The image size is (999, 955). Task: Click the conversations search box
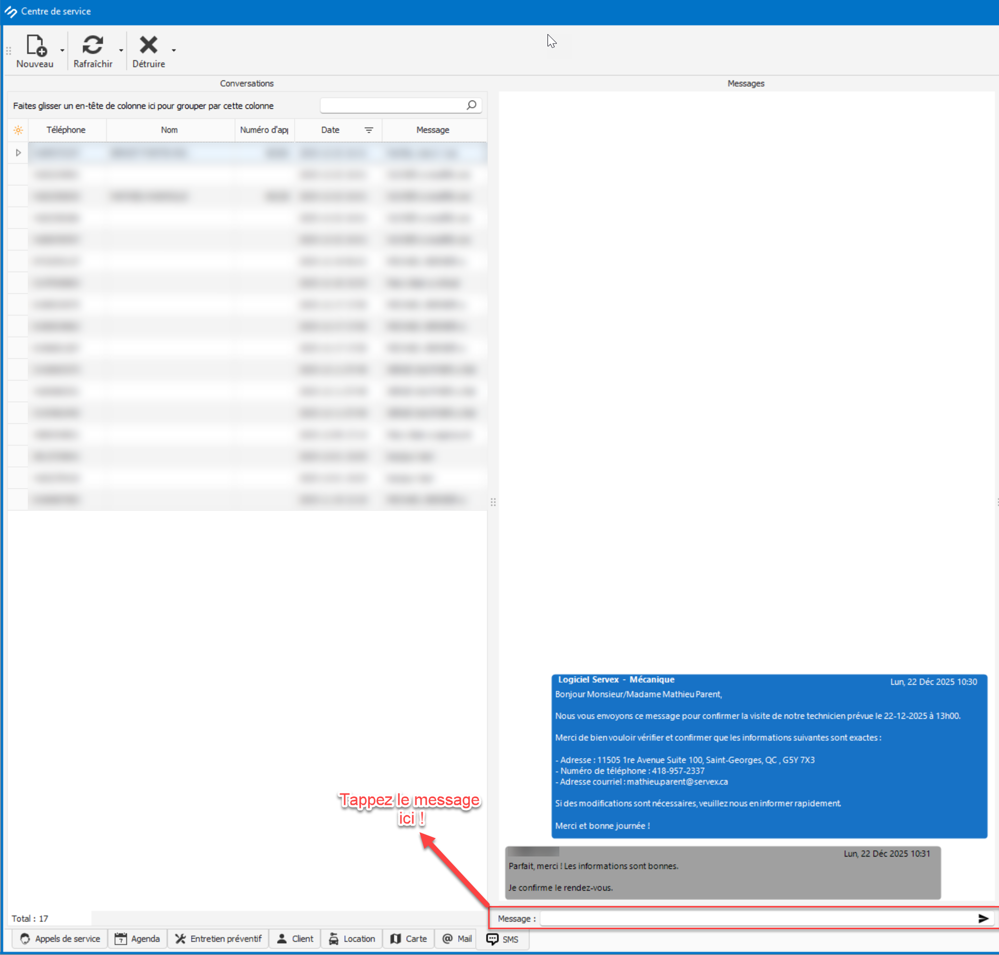click(392, 105)
